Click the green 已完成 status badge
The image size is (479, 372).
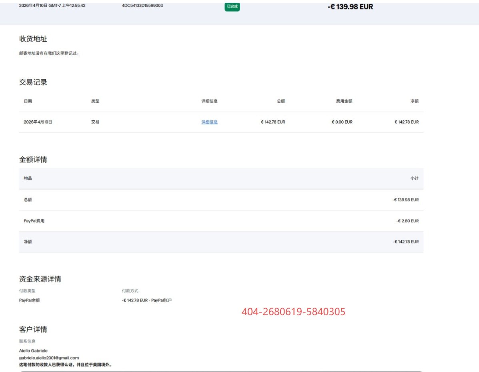pos(232,6)
